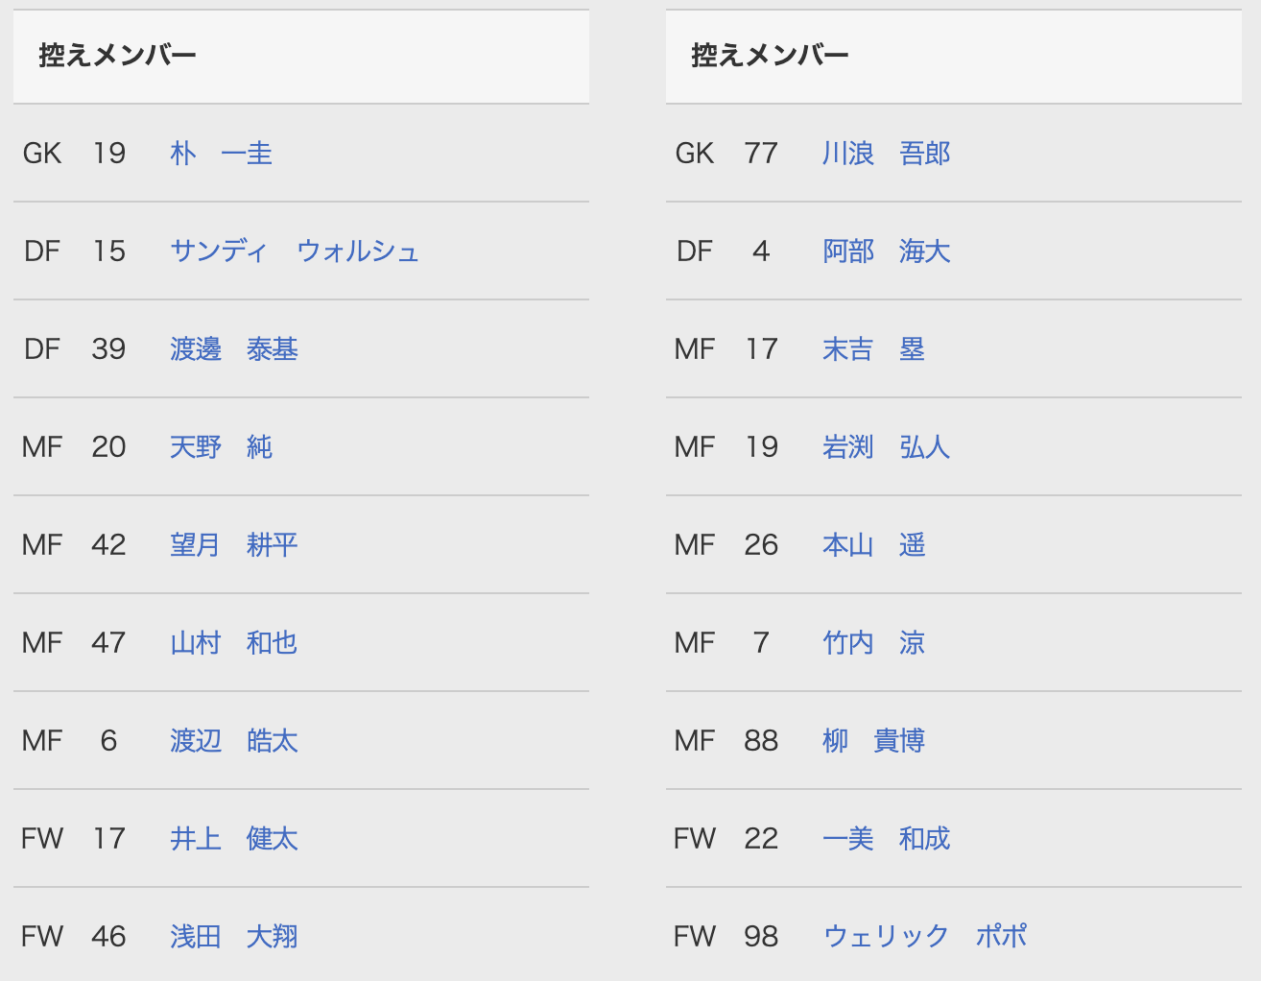Select 末吉 塁 player link
This screenshot has height=981, width=1261.
point(873,349)
